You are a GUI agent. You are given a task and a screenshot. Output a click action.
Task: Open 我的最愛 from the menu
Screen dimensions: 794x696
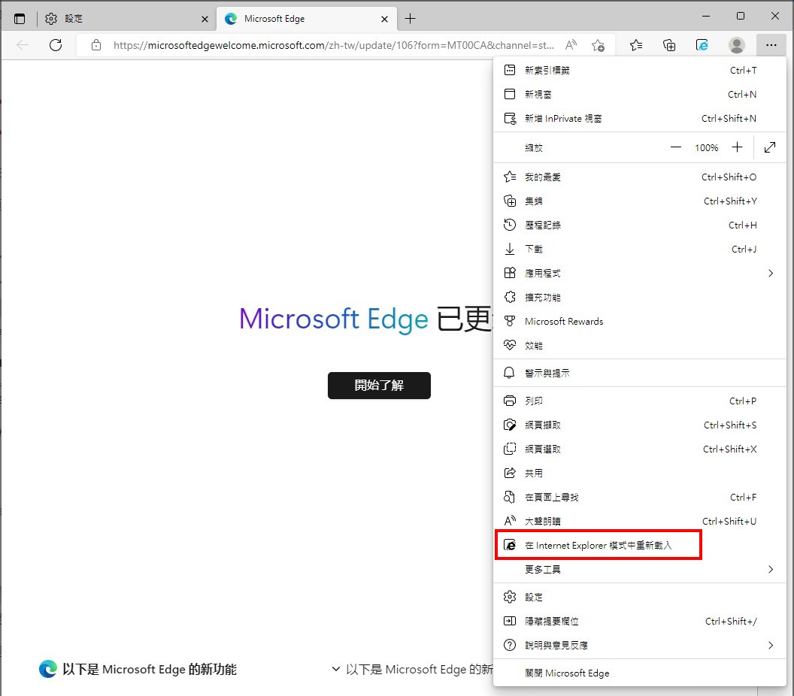point(640,177)
